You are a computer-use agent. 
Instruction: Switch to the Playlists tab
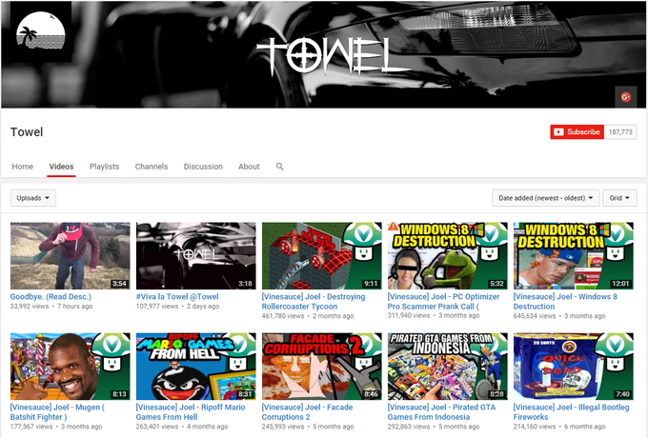(x=104, y=167)
